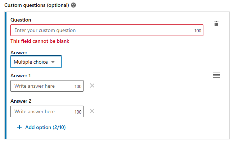The width and height of the screenshot is (234, 143).
Task: Remove Answer 2 using its X icon
Action: point(92,111)
